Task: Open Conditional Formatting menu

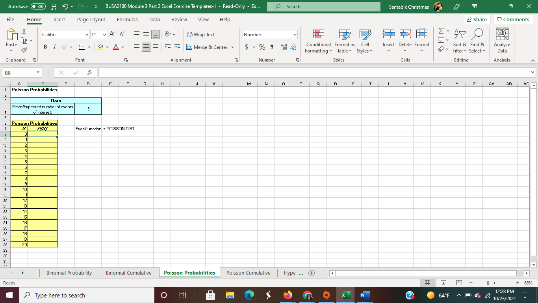Action: (x=319, y=41)
